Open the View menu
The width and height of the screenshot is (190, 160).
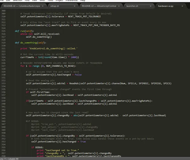[x=35, y=1]
